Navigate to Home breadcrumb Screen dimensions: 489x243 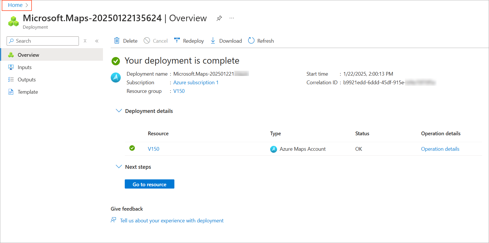[x=15, y=5]
